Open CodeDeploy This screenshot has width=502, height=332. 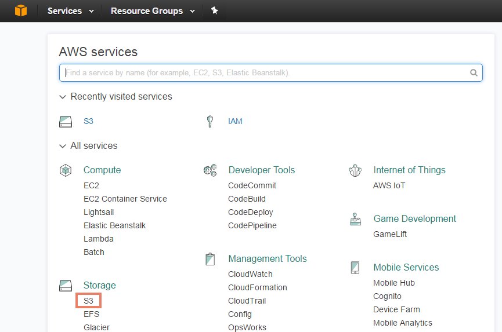point(250,213)
